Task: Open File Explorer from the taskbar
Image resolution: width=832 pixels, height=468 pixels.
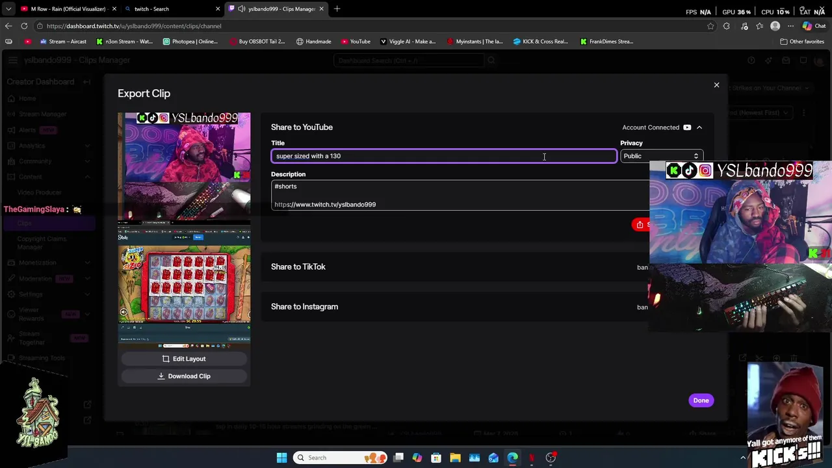Action: click(x=455, y=458)
